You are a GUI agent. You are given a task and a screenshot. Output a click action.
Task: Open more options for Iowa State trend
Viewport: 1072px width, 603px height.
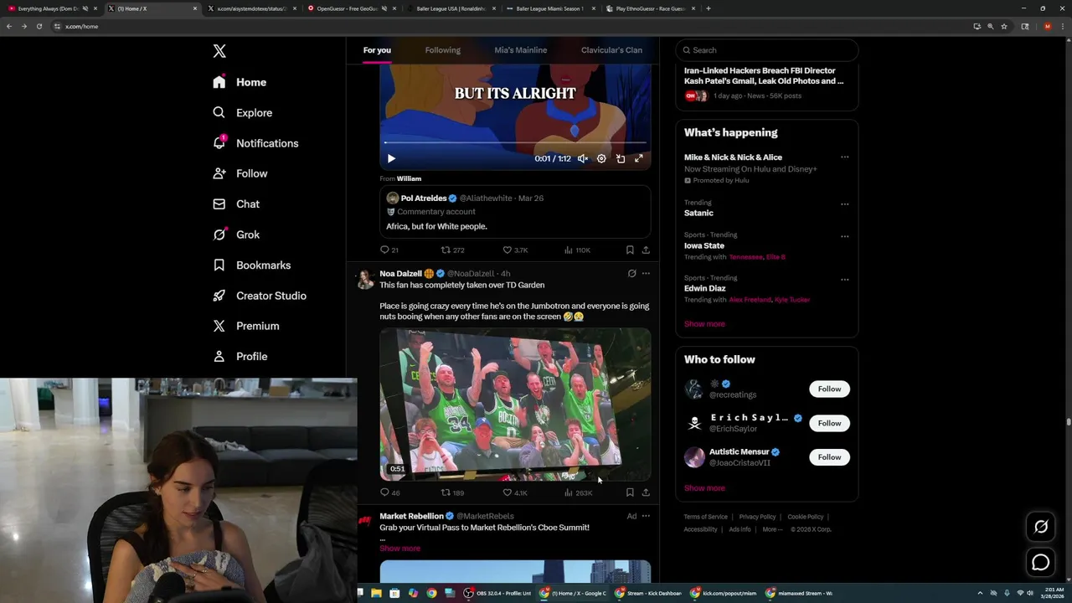tap(844, 236)
